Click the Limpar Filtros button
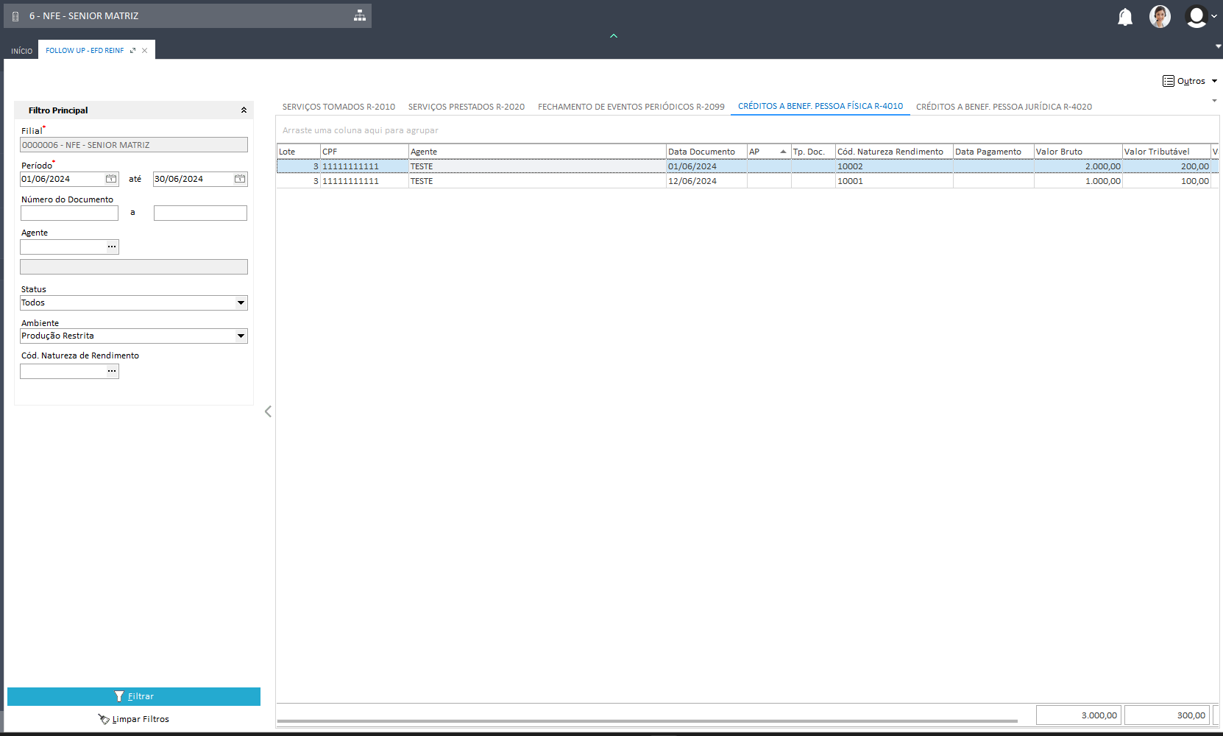 click(x=134, y=719)
